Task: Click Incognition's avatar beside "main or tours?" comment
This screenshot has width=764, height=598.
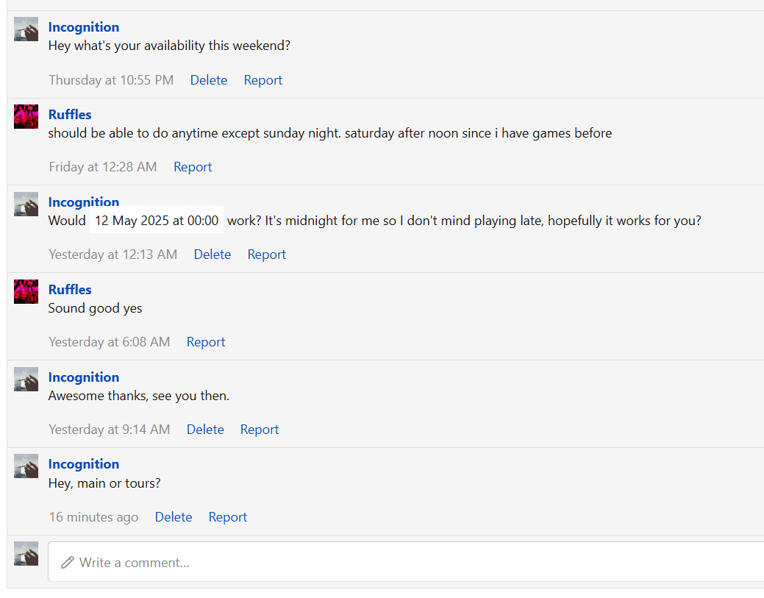Action: point(26,466)
